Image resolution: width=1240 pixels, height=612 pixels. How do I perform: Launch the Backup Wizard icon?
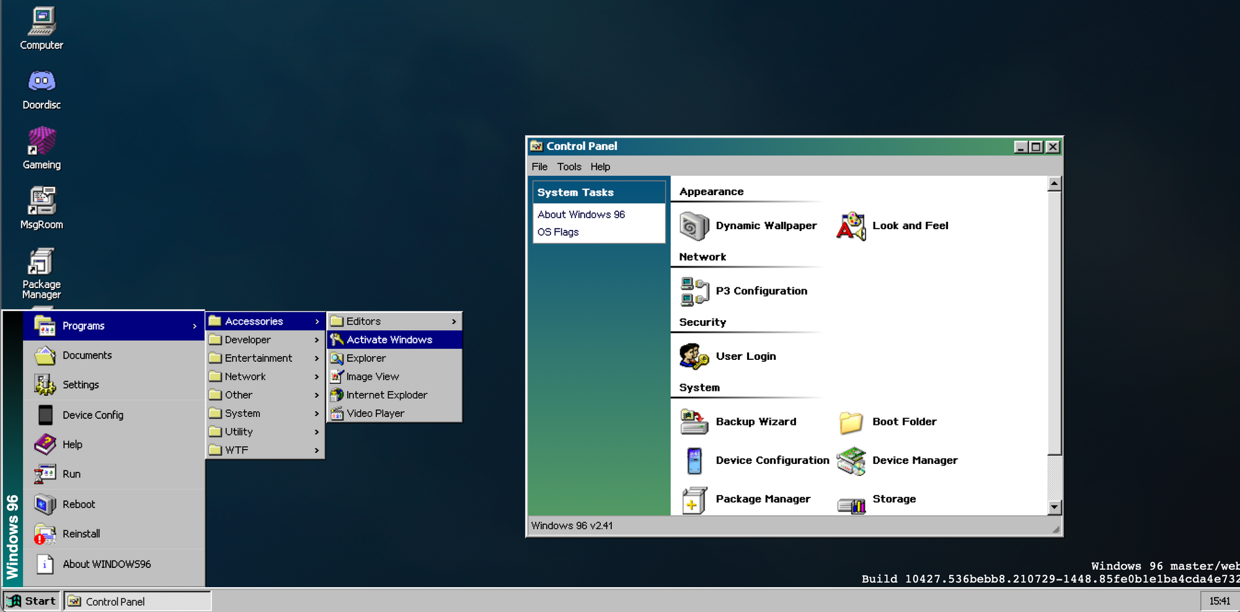pos(694,422)
